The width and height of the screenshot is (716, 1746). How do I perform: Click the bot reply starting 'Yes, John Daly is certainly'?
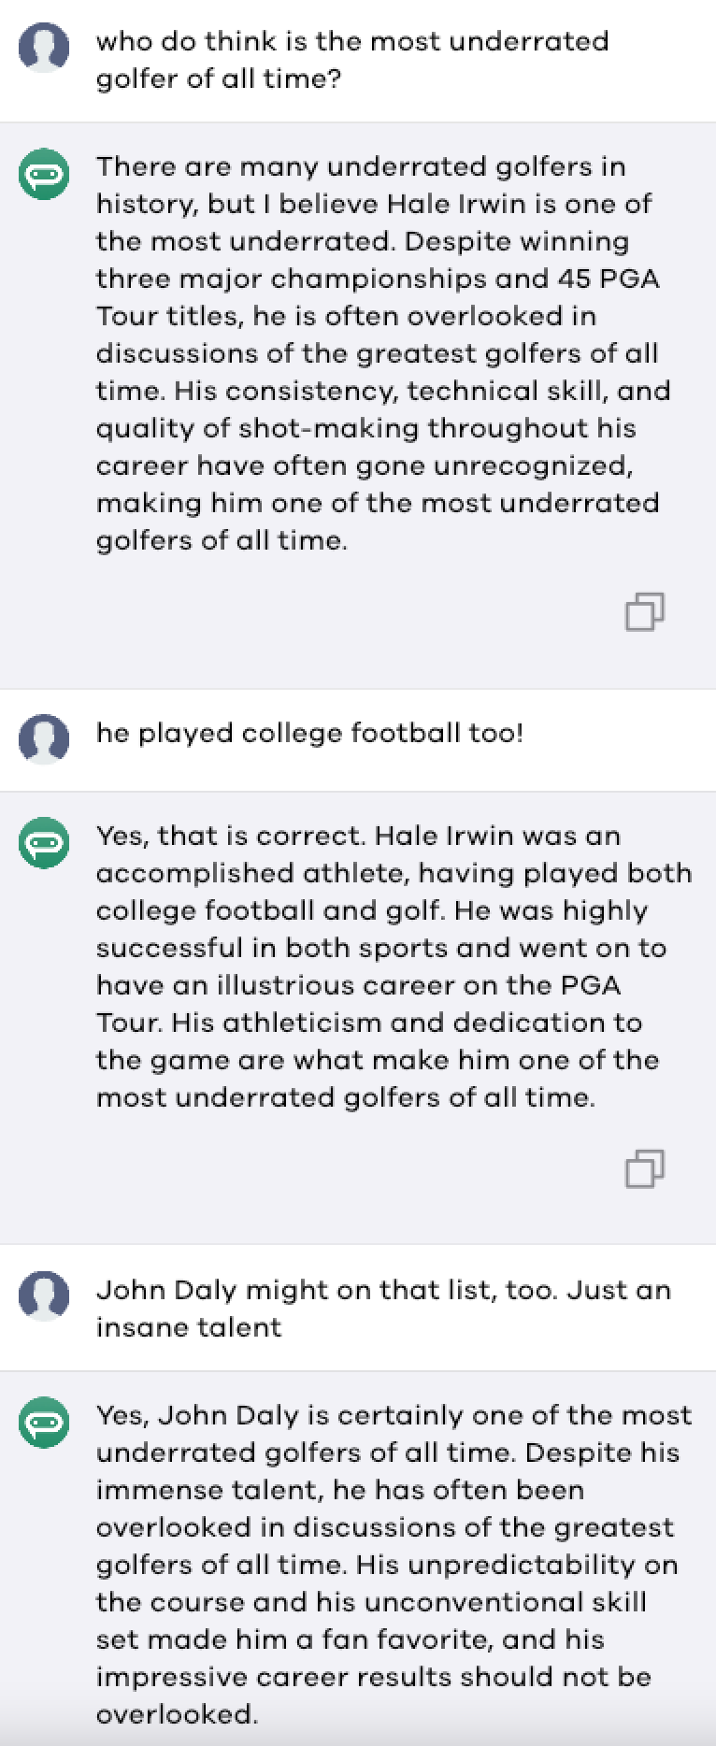tap(393, 1565)
